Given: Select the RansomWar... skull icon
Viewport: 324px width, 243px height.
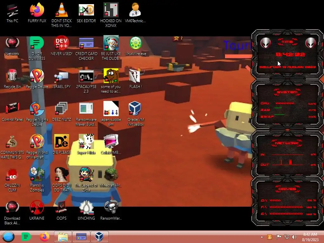Looking at the screenshot, I should [x=111, y=210].
